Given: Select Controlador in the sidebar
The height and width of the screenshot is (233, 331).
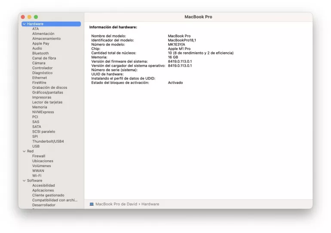Looking at the screenshot, I should pos(43,68).
